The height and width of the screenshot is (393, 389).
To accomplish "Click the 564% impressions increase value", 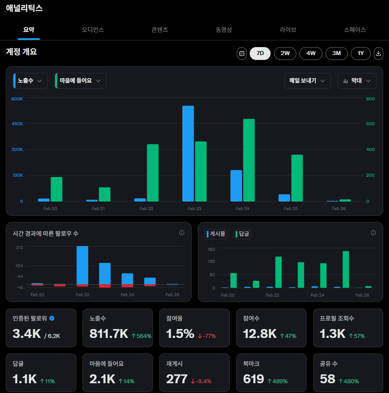I will click(x=141, y=336).
